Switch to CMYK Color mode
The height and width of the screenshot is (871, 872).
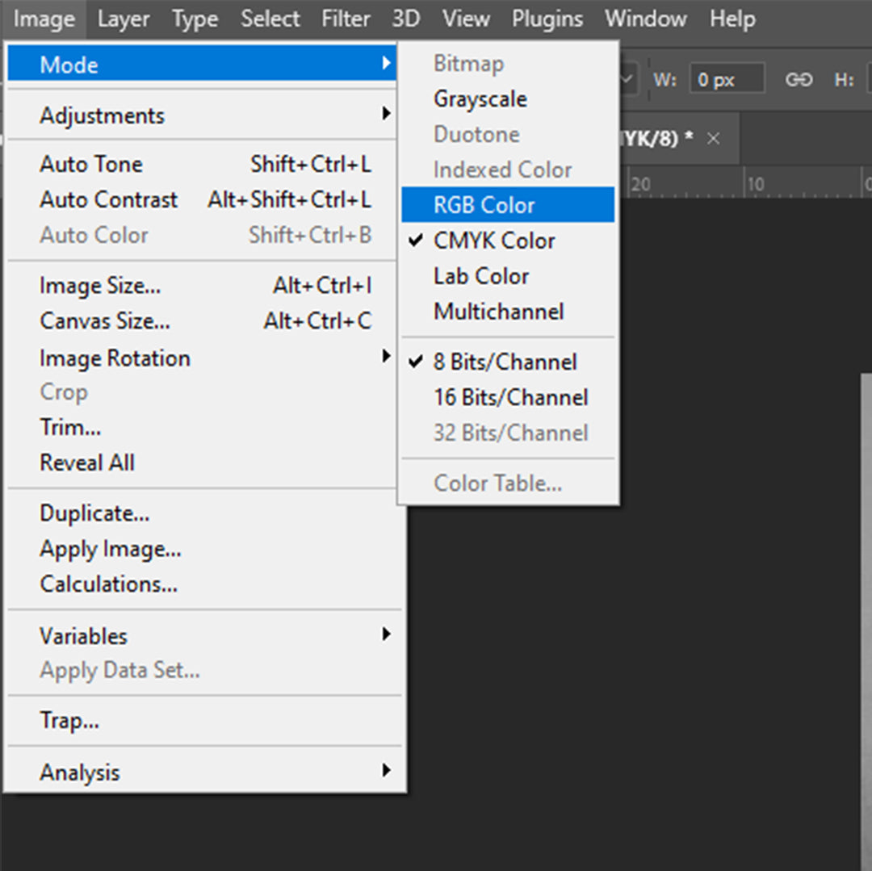click(x=493, y=241)
